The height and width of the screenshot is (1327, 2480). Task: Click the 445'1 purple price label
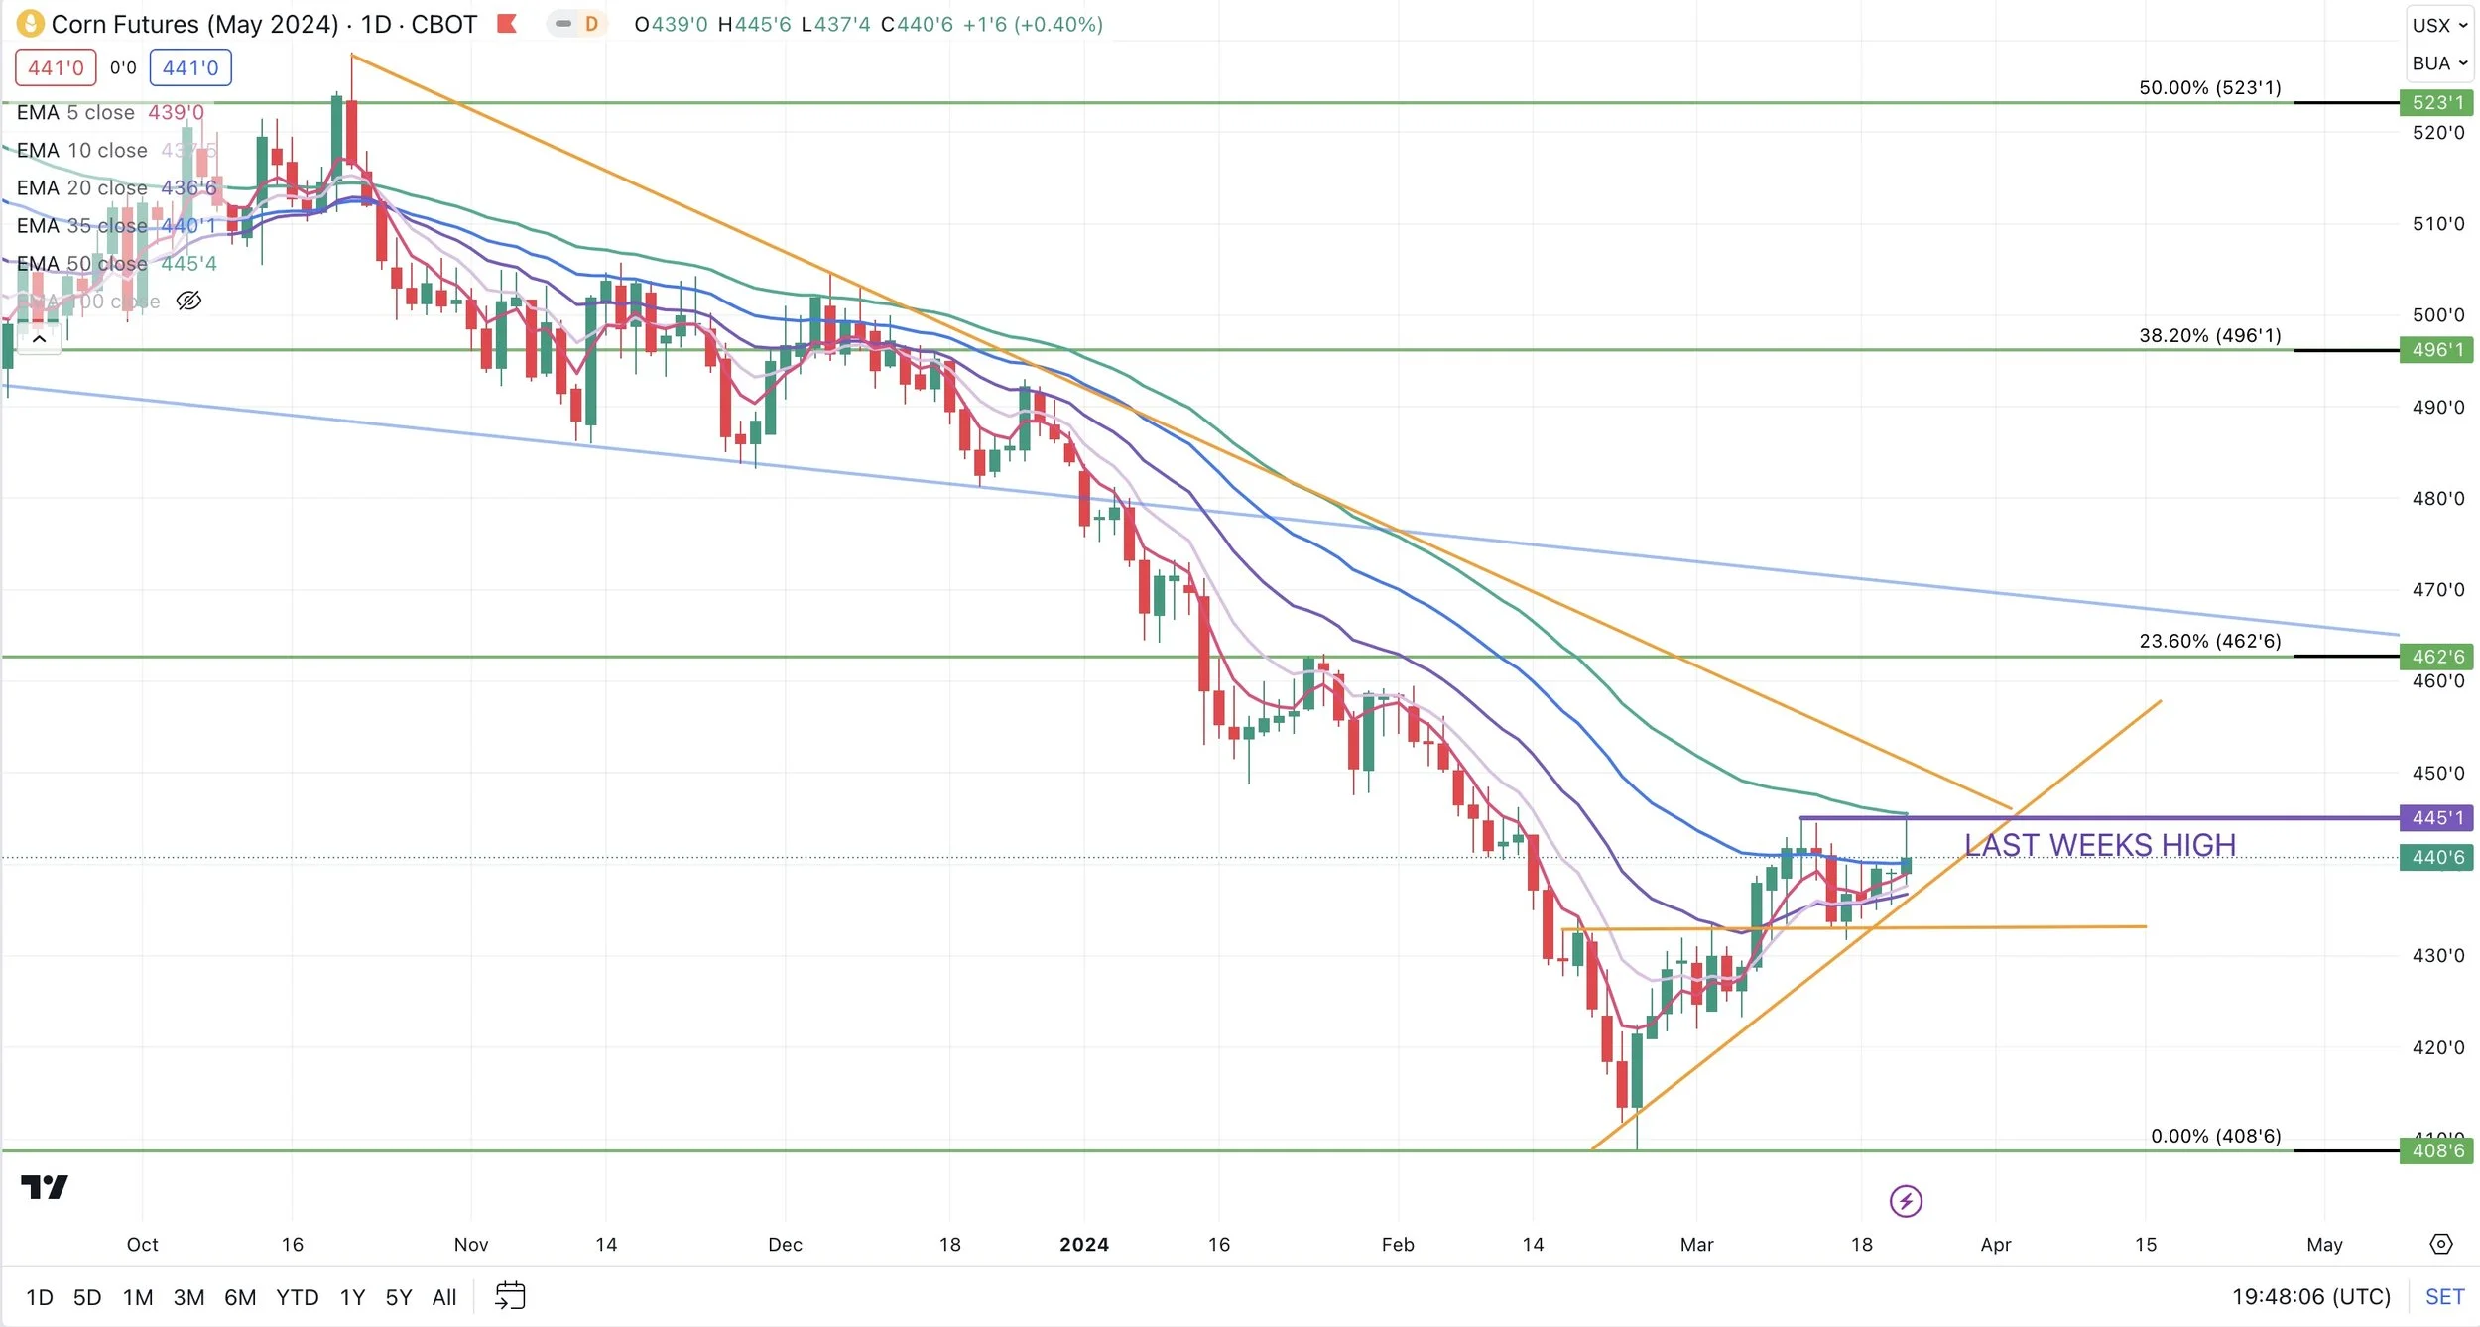point(2437,818)
